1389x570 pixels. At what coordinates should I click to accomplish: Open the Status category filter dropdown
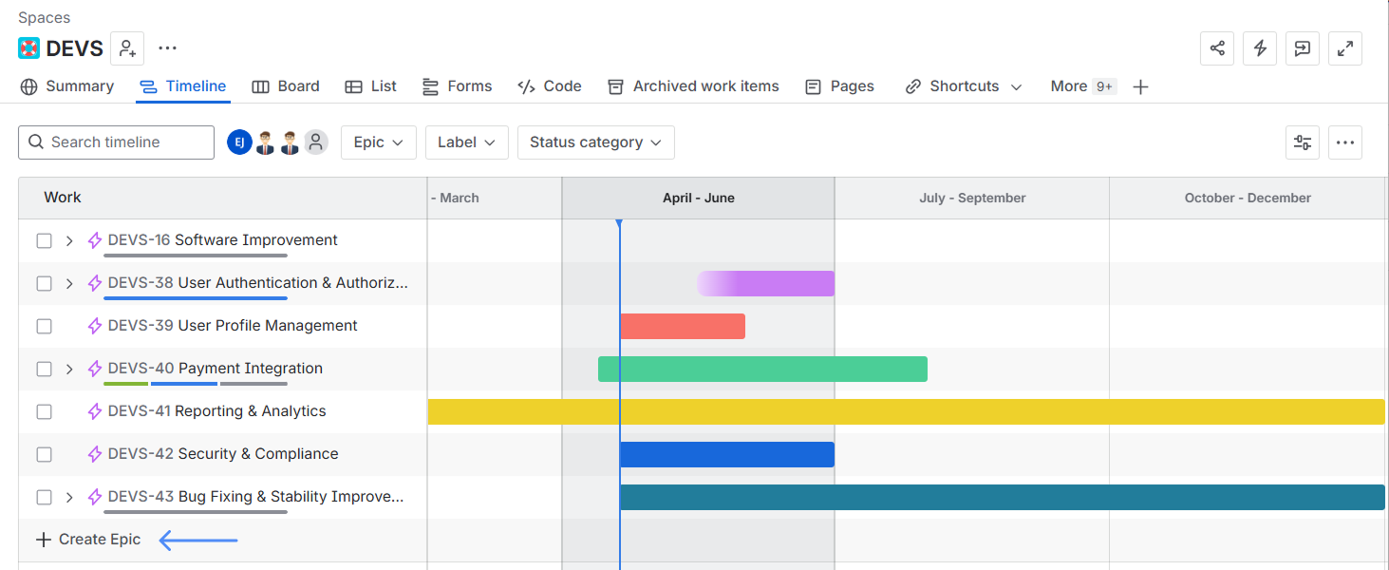click(x=595, y=142)
